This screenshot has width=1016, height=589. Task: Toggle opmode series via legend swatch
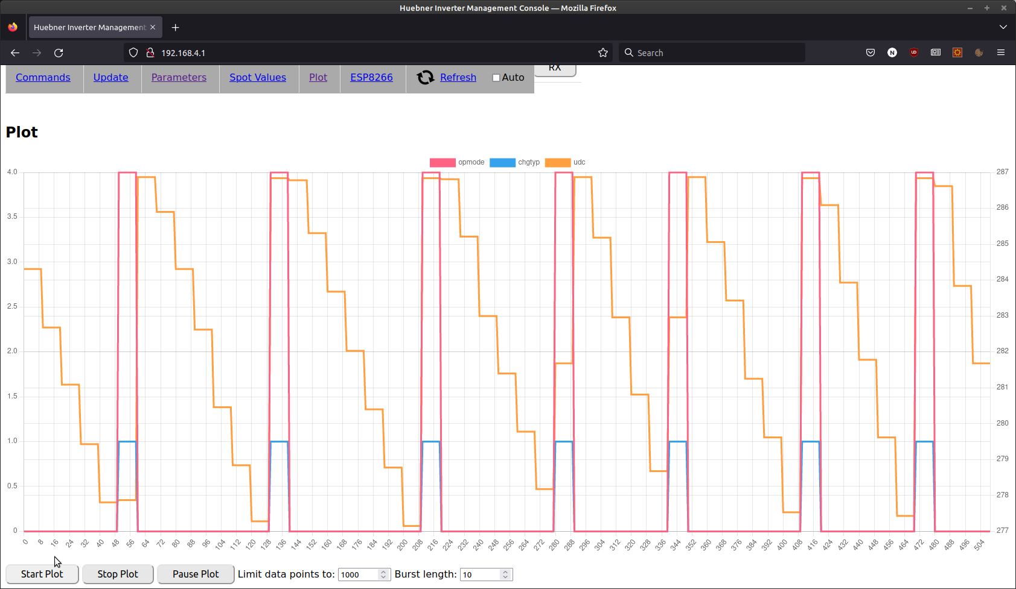pos(443,162)
